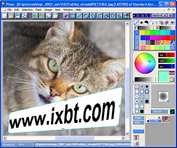The height and width of the screenshot is (148, 177).
Task: Open color folder icon below RGB
Action: click(x=172, y=79)
